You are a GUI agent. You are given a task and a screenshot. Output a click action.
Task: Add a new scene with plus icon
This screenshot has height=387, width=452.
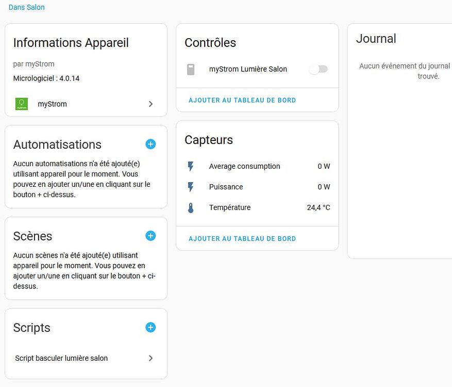point(150,236)
